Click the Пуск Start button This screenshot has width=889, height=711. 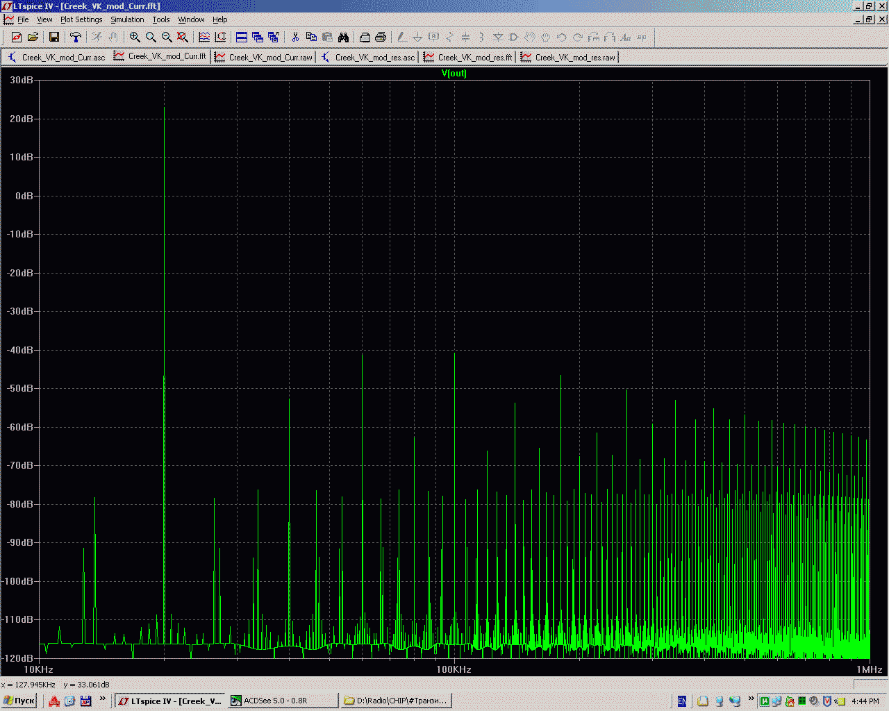click(x=19, y=701)
